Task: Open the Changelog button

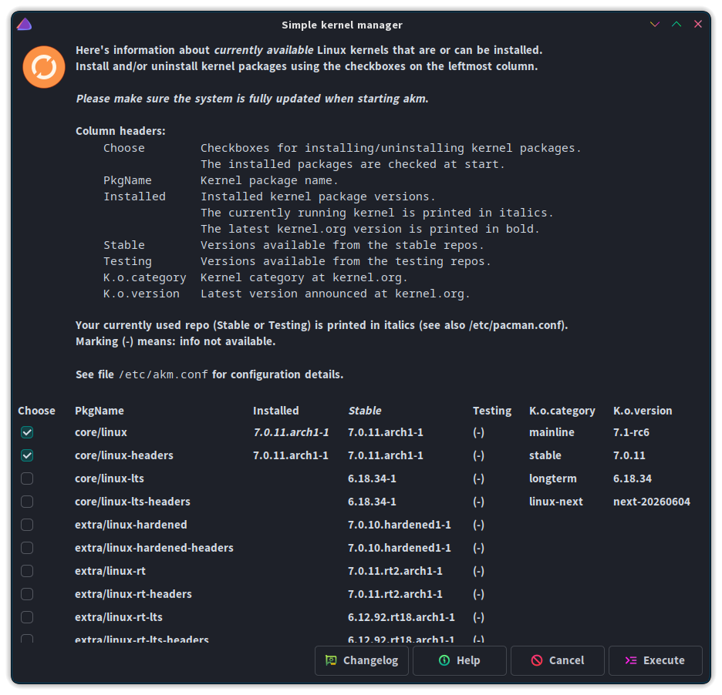Action: (x=362, y=660)
